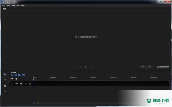Click the playhead marker at 0:00
Viewport: 172px width, 107px height.
pyautogui.click(x=33, y=80)
